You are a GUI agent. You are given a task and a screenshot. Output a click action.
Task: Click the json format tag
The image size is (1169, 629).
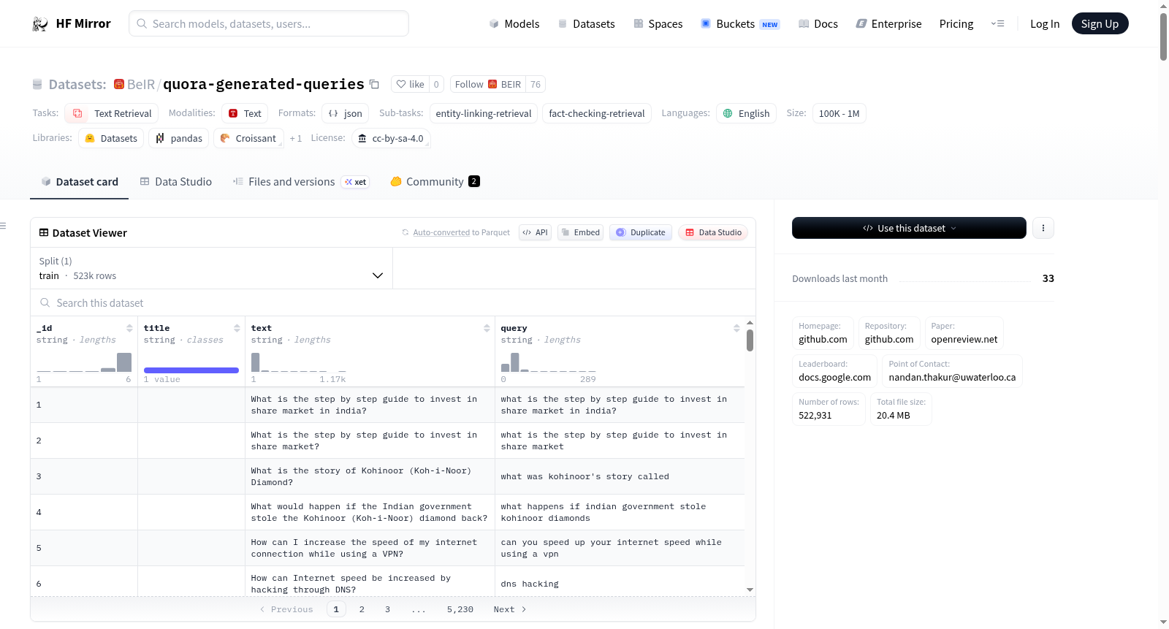[345, 113]
